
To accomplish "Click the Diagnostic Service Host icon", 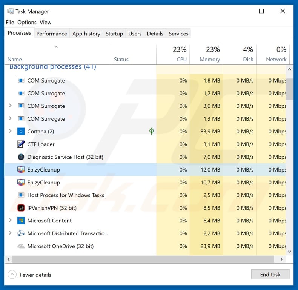I will (x=21, y=157).
